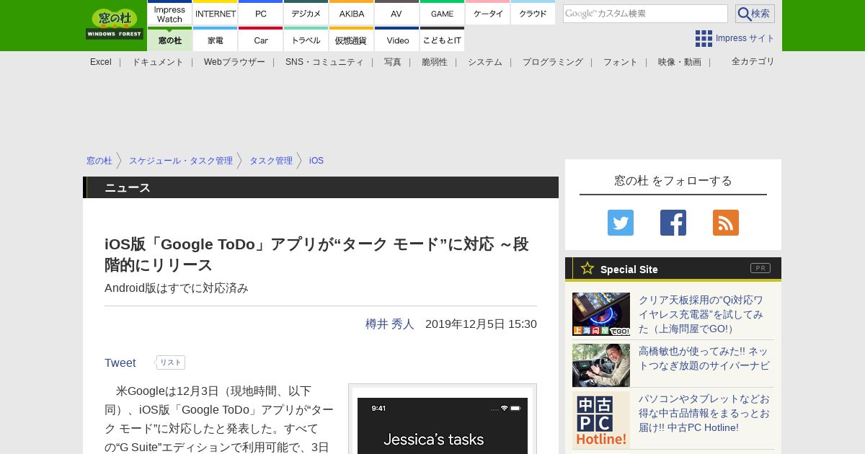Open the RSS feed icon
The width and height of the screenshot is (865, 454).
coord(726,223)
